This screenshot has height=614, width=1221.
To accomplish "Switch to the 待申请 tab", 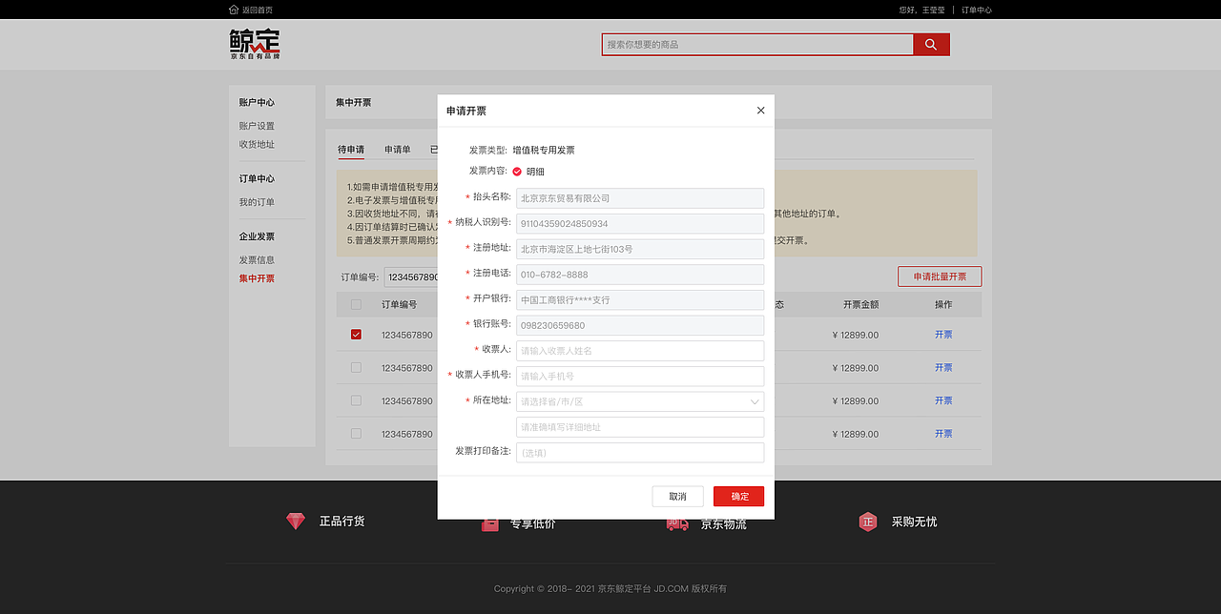I will [351, 149].
